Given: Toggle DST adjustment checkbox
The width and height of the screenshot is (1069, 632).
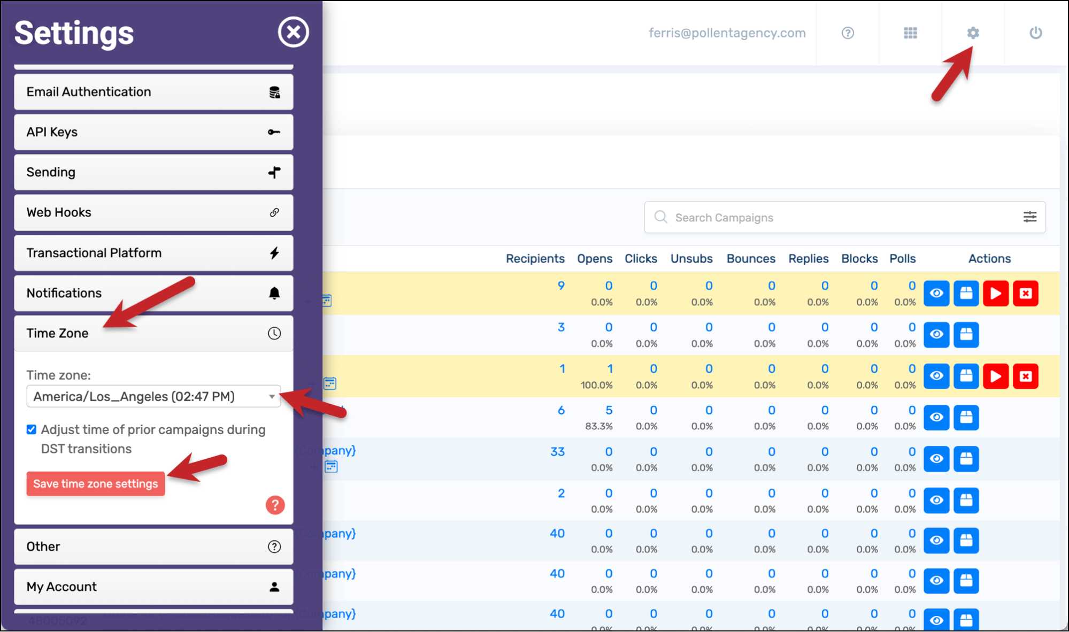Looking at the screenshot, I should pos(32,430).
